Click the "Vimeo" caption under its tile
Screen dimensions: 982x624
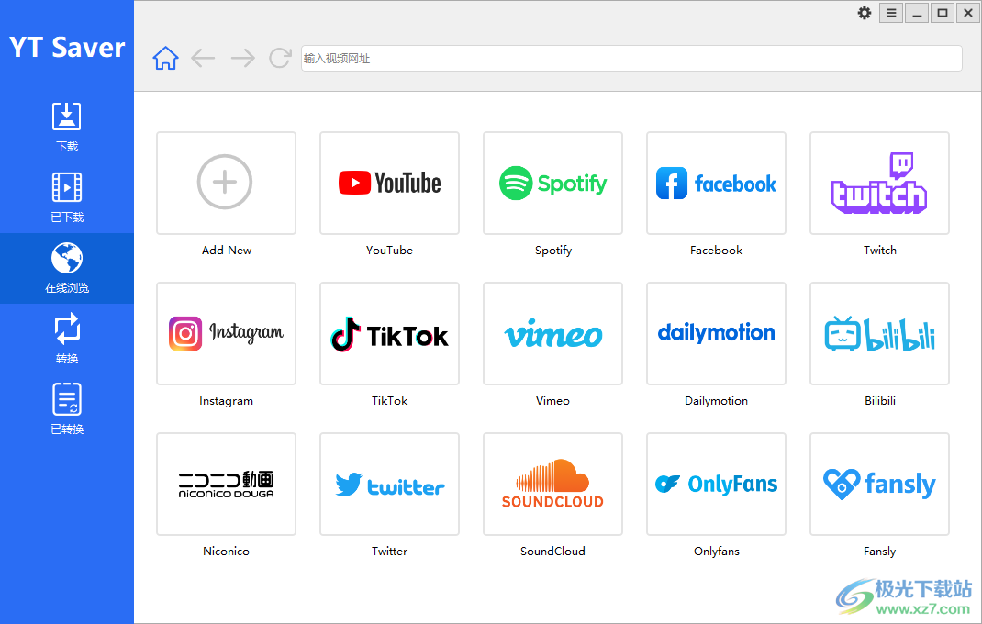pos(553,400)
